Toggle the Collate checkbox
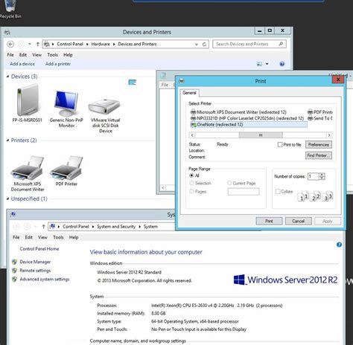This screenshot has height=345, width=353. 278,191
